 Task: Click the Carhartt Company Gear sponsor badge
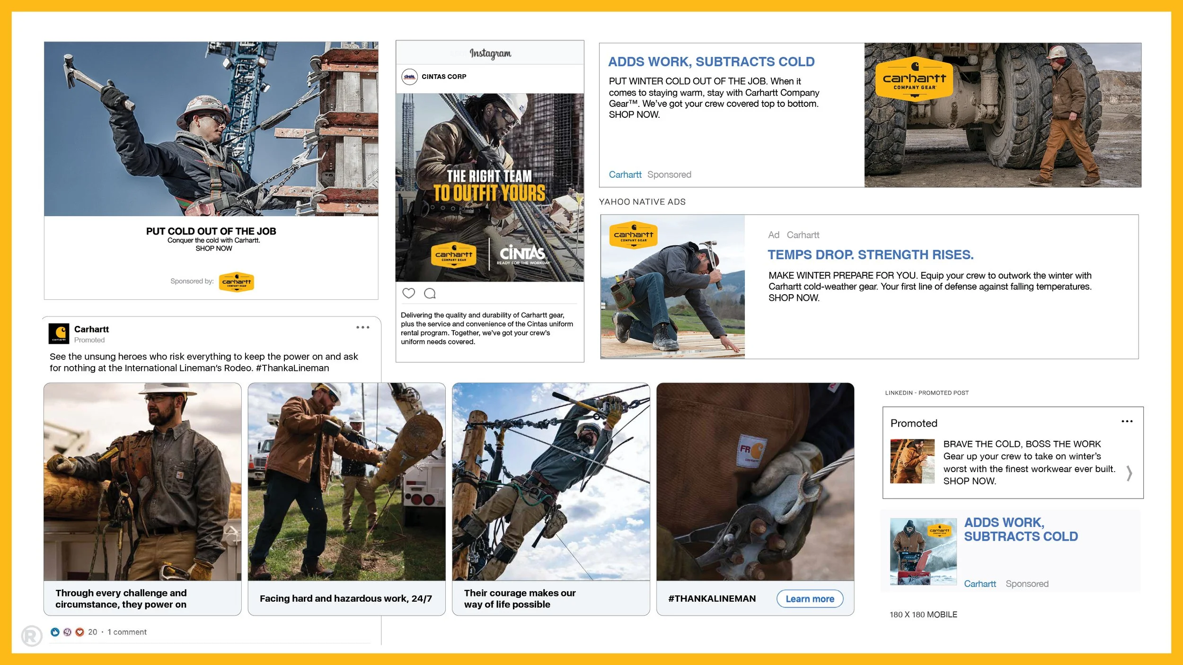pos(236,282)
